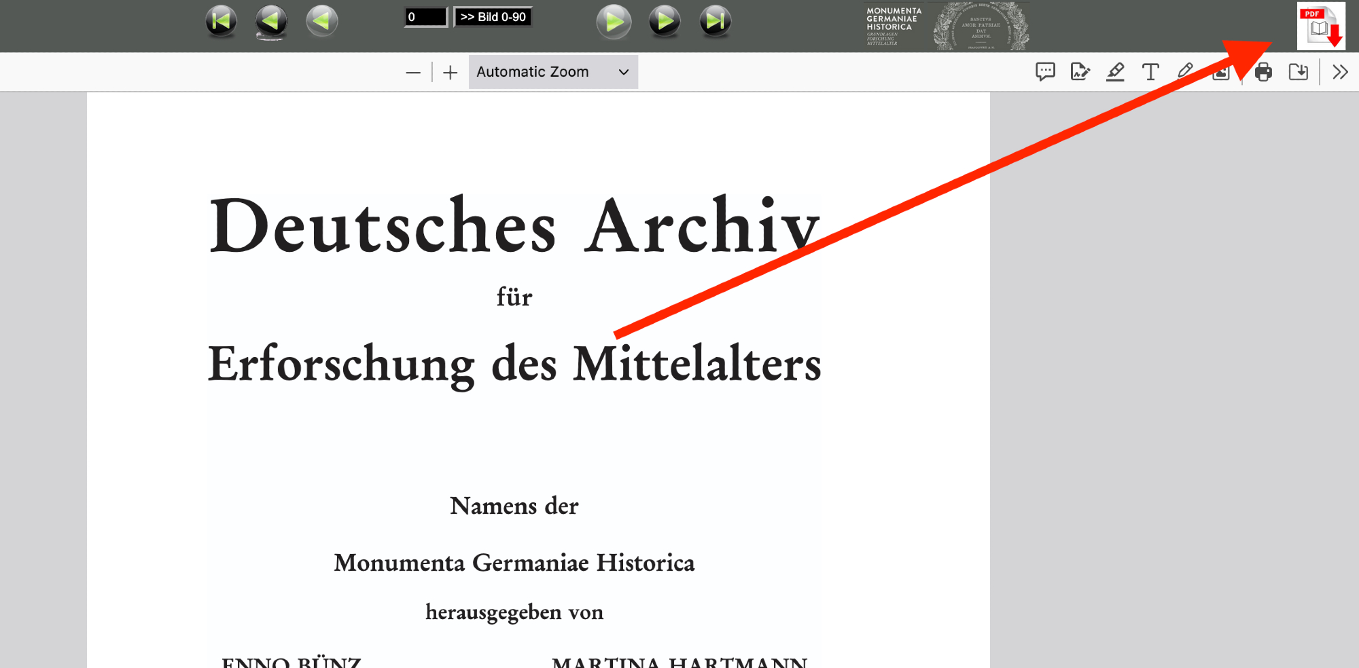Select the comment annotation tool
The height and width of the screenshot is (668, 1359).
pyautogui.click(x=1045, y=72)
